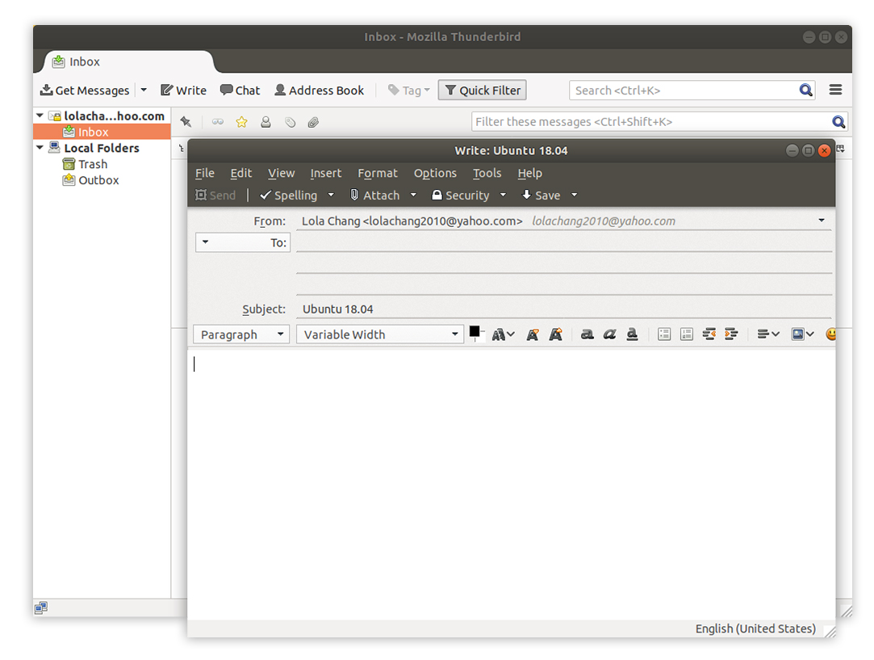The width and height of the screenshot is (874, 660).
Task: Click the global search magnifier icon
Action: click(x=805, y=90)
